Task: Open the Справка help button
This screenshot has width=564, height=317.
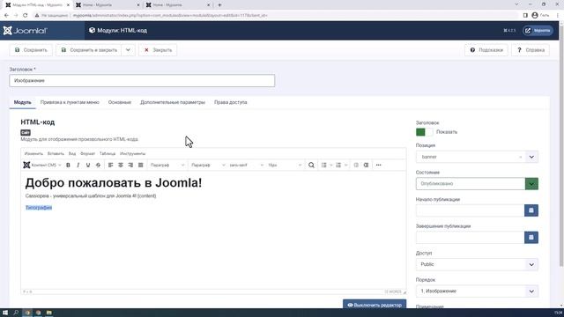Action: [531, 50]
